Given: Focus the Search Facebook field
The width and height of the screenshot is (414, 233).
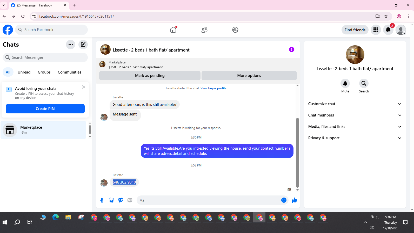Looking at the screenshot, I should click(51, 30).
